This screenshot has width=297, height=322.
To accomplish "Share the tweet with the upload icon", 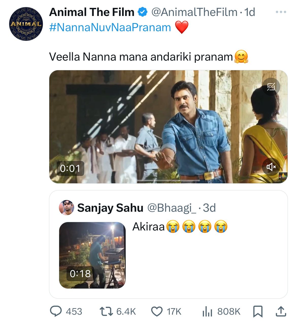I will (281, 311).
